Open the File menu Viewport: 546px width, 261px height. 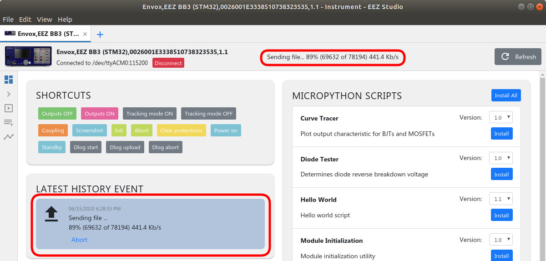tap(8, 20)
